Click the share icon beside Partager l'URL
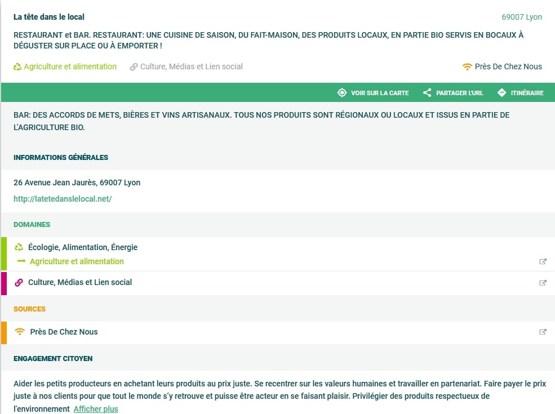This screenshot has height=414, width=555. click(x=427, y=93)
